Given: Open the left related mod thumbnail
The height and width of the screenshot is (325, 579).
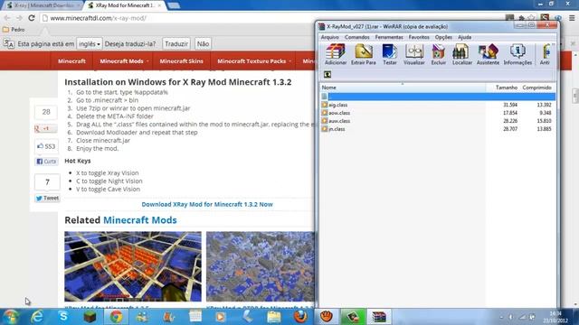Looking at the screenshot, I should [133, 266].
